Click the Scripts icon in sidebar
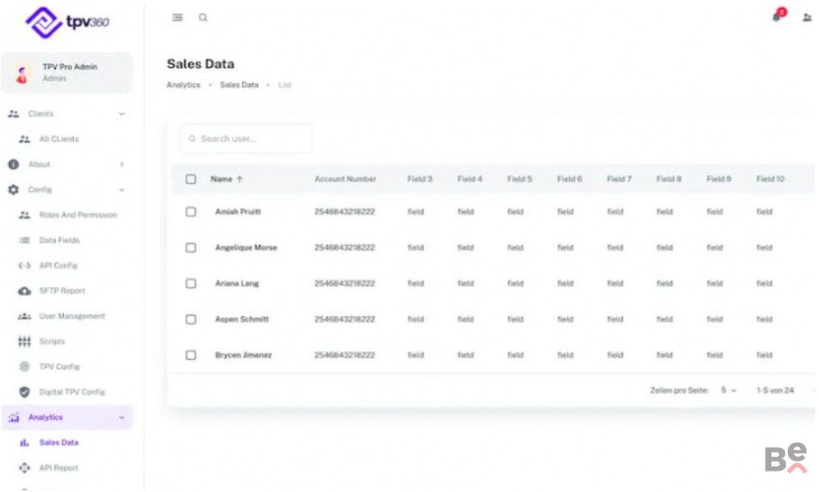 click(x=25, y=341)
